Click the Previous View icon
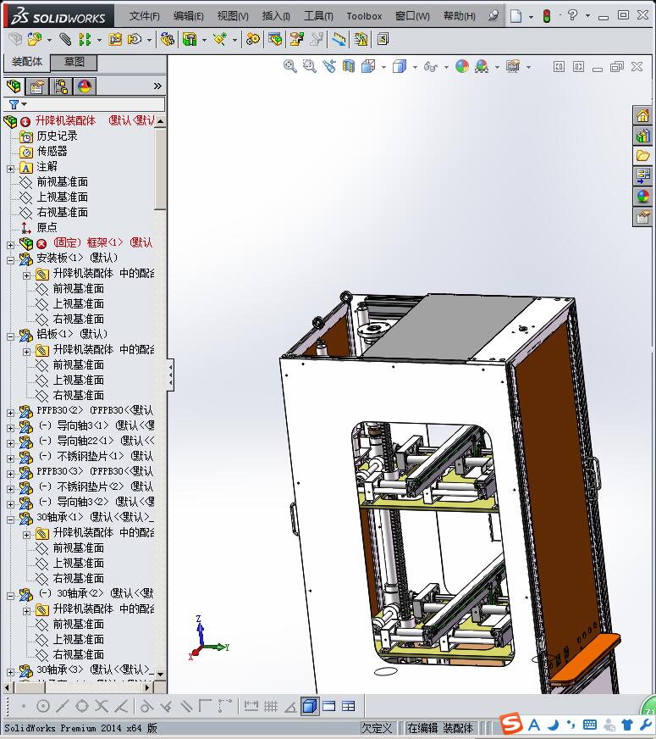Viewport: 656px width, 739px height. tap(329, 66)
